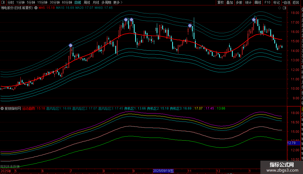Viewport: 303px width, 174px height.
Task: Switch to the 月线 monthly chart
Action: (96, 2)
